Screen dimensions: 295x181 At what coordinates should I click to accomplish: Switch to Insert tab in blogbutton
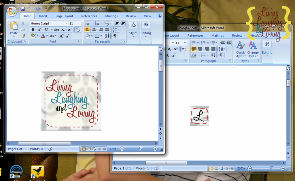click(x=43, y=16)
